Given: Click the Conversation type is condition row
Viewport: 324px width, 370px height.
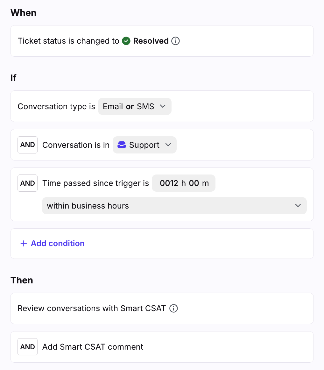Looking at the screenshot, I should 162,106.
